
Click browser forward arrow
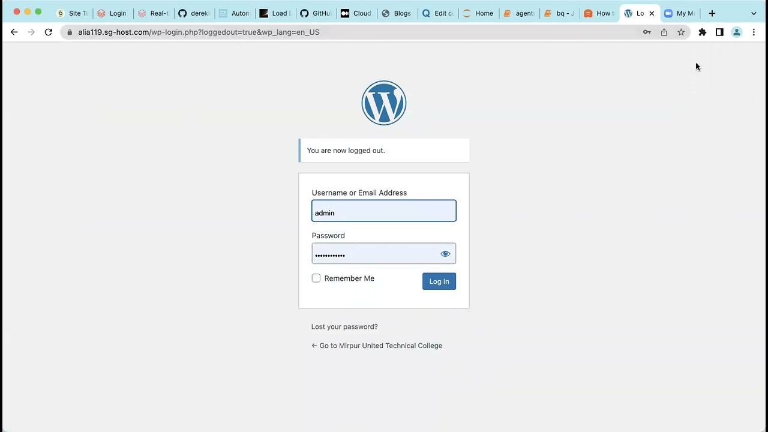[31, 32]
